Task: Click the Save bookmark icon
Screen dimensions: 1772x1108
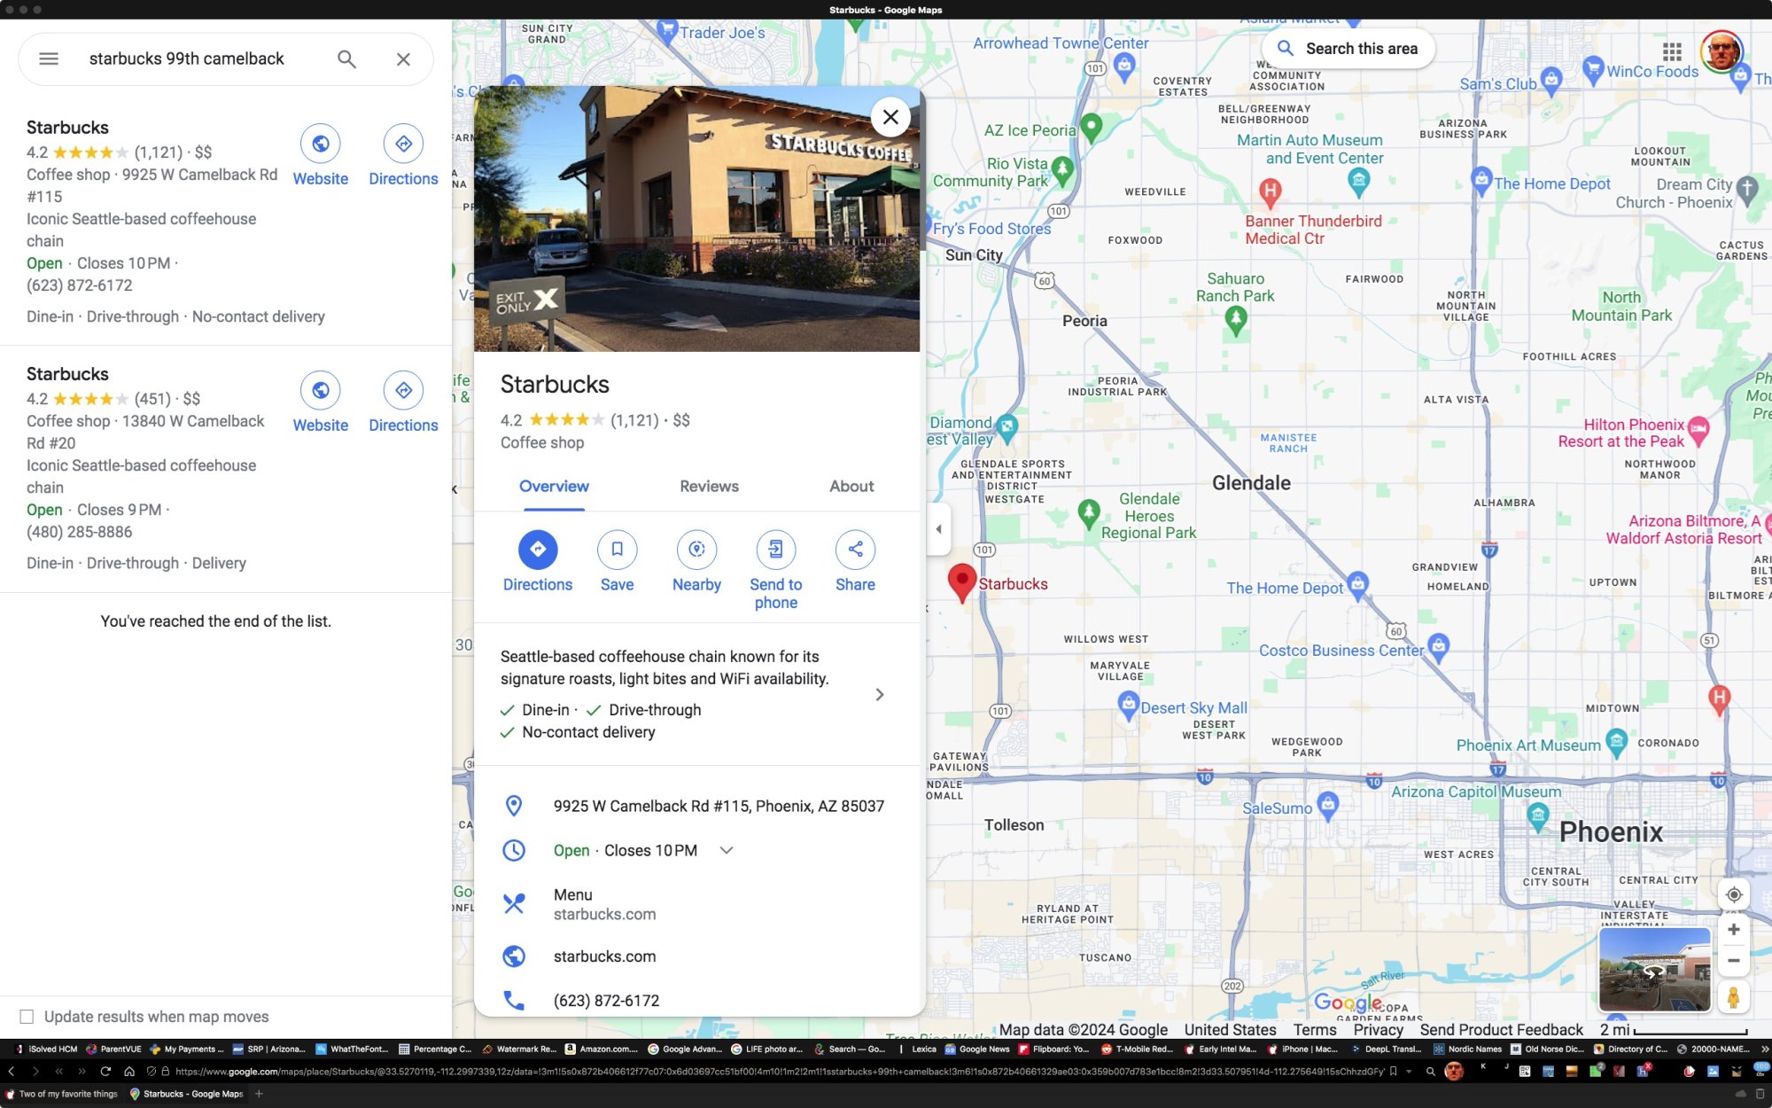Action: [617, 550]
